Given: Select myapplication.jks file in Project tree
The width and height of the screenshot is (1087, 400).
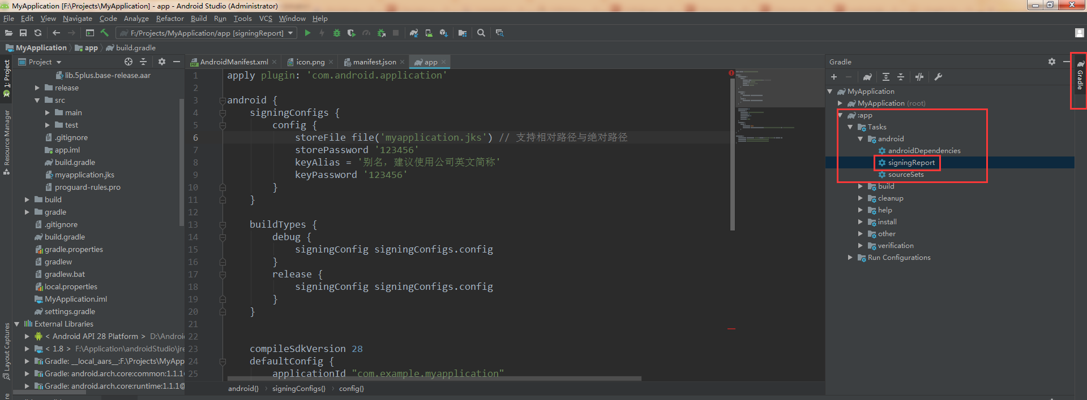Looking at the screenshot, I should pyautogui.click(x=84, y=175).
